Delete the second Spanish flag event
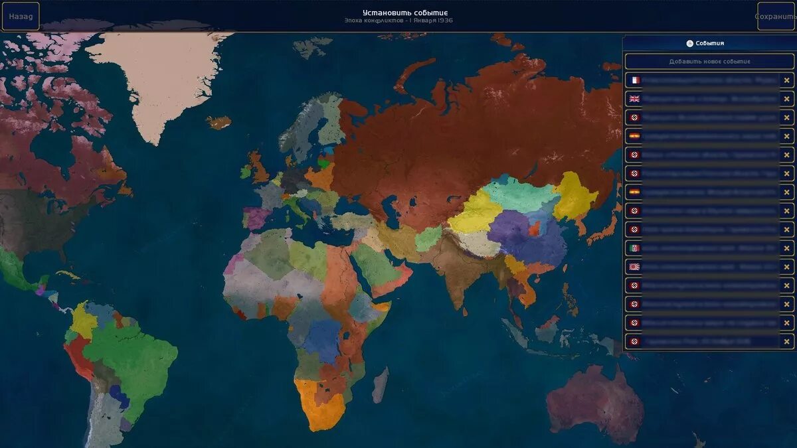Viewport: 797px width, 448px height. tap(787, 192)
